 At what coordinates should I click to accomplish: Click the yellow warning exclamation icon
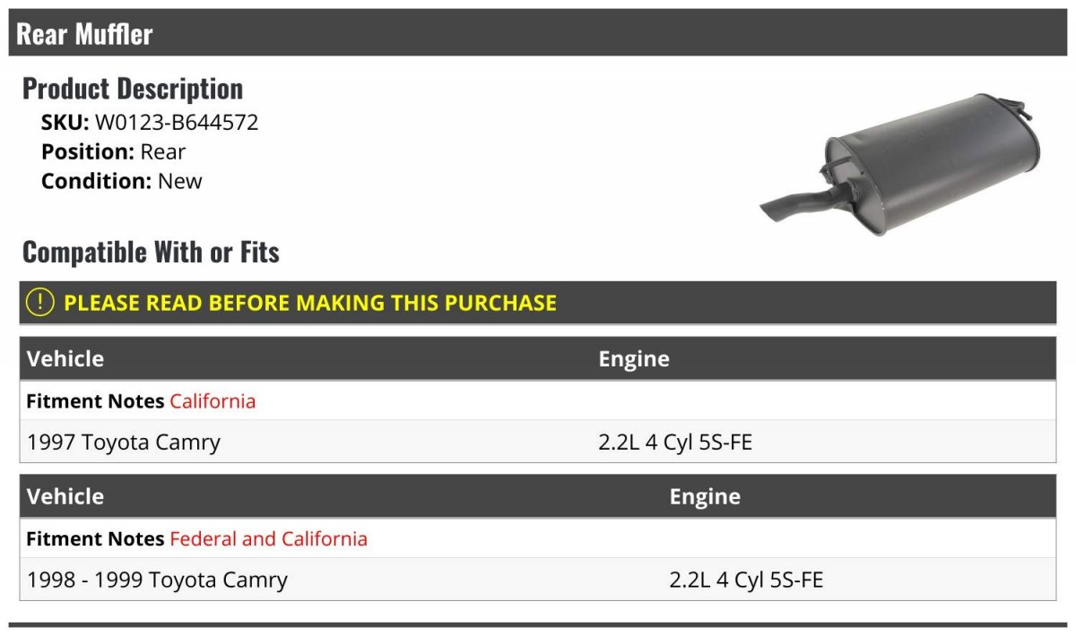click(x=40, y=303)
